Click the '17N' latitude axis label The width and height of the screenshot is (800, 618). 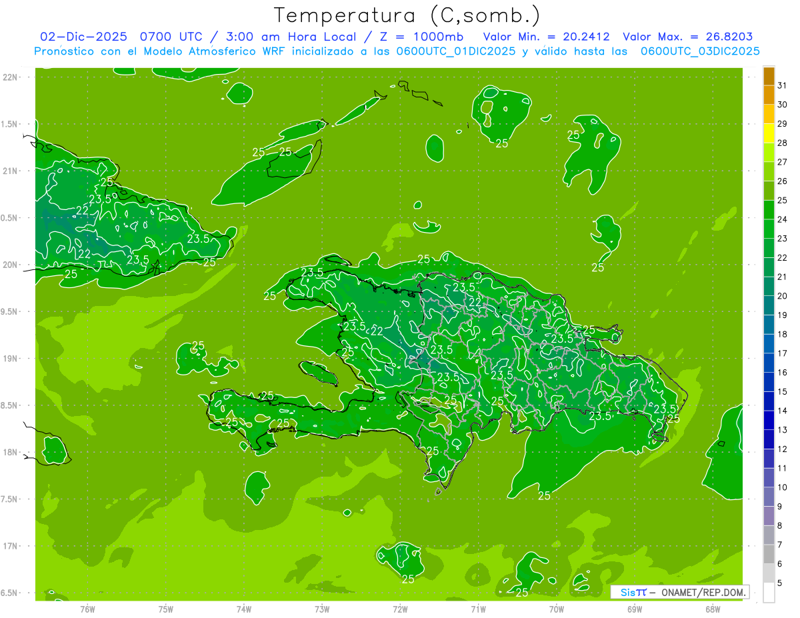click(x=10, y=546)
